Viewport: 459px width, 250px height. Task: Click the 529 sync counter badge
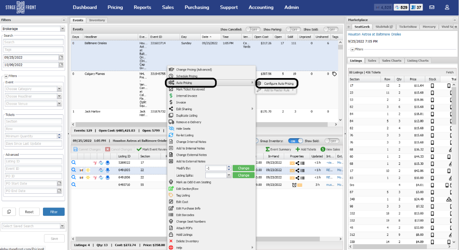401,8
